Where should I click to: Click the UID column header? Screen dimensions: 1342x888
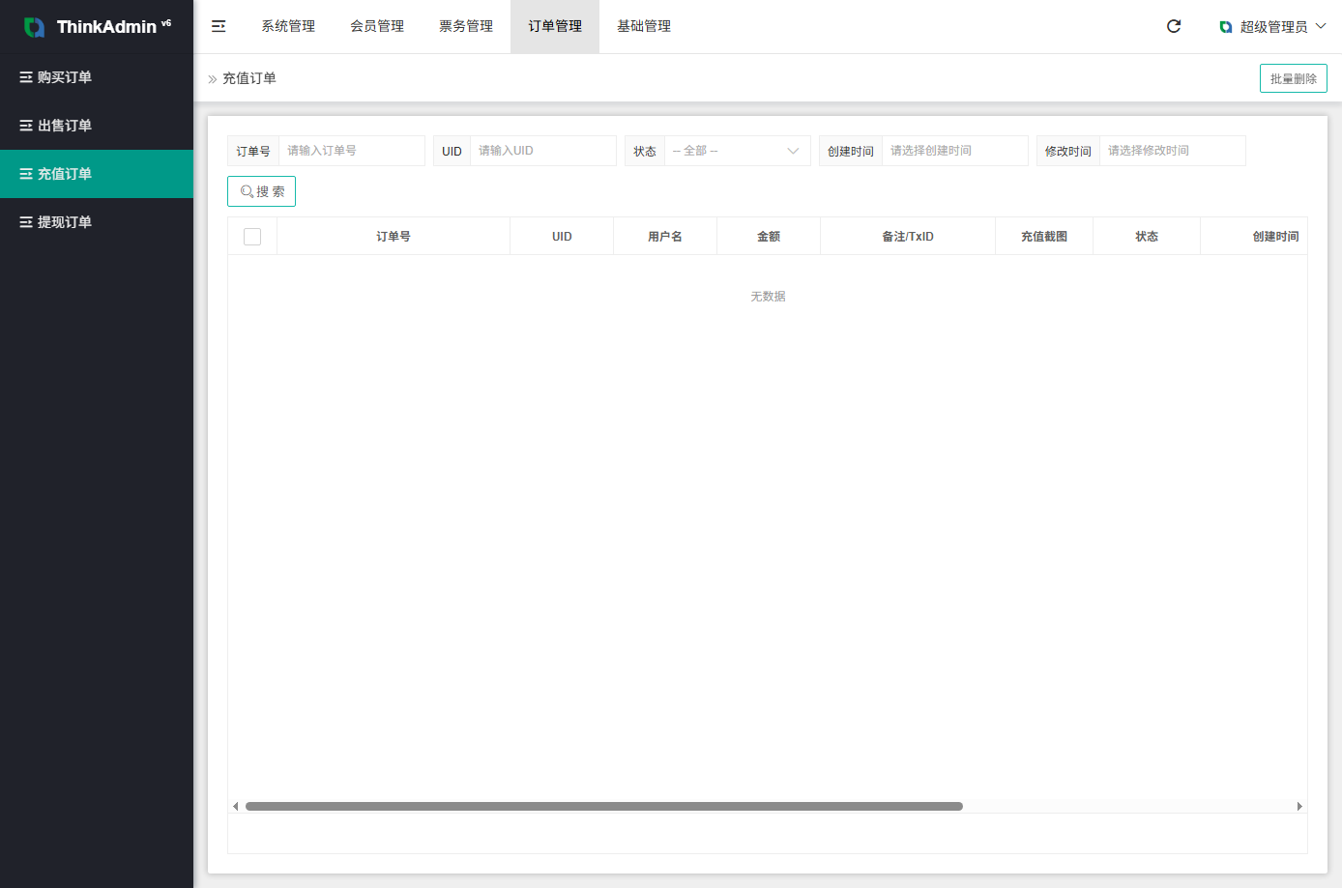[562, 237]
